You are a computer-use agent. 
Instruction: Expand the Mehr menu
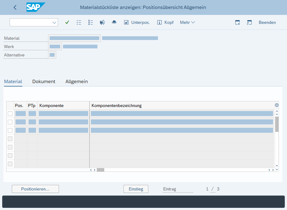click(187, 22)
